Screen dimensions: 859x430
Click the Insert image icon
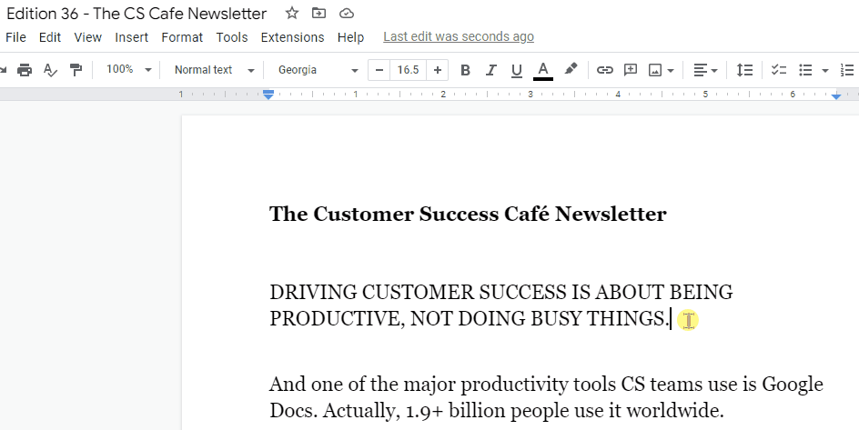click(655, 70)
